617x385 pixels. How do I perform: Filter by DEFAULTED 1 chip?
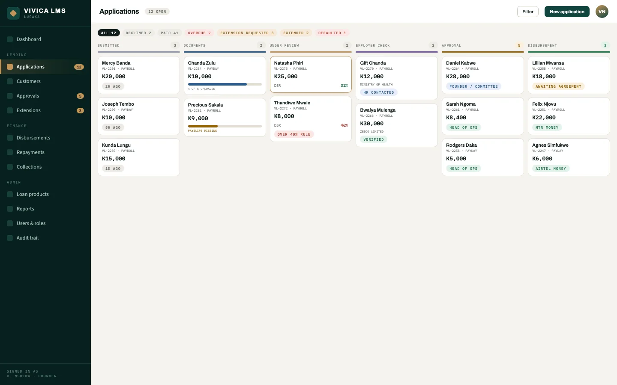pos(332,33)
